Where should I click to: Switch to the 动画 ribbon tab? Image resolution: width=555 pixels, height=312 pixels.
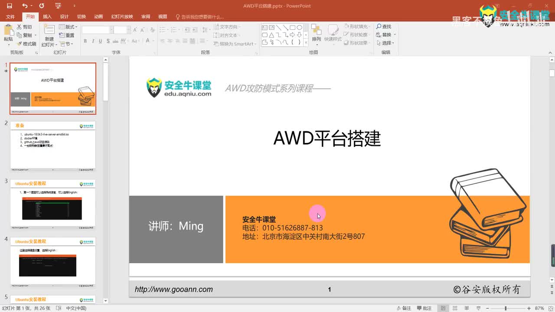(x=98, y=17)
